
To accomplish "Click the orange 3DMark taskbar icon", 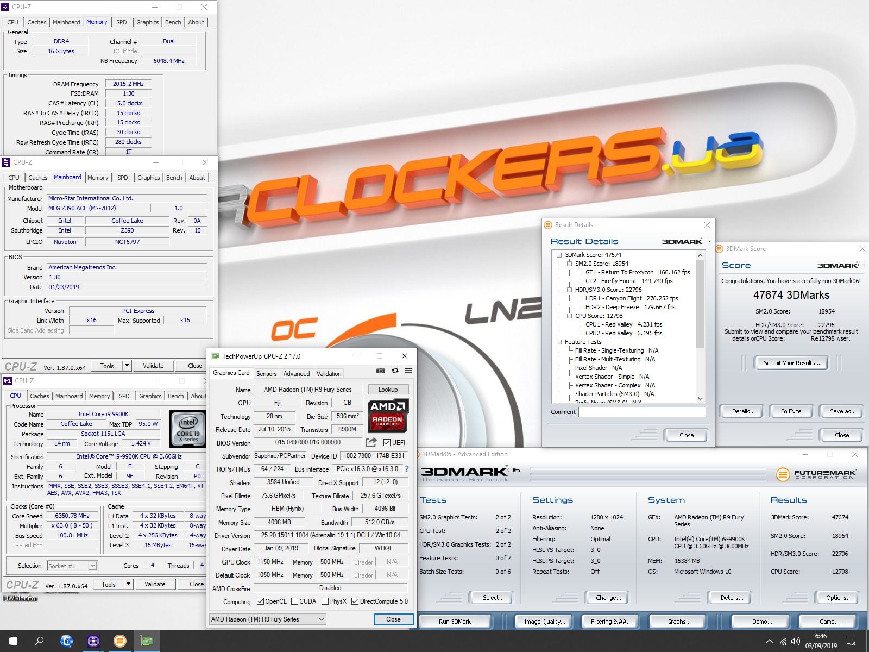I will (x=119, y=641).
